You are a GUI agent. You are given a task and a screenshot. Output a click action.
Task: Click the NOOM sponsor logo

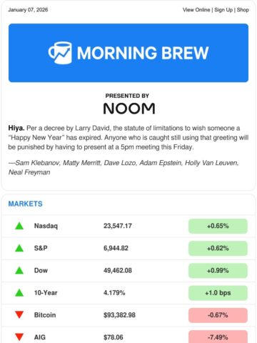(x=129, y=109)
